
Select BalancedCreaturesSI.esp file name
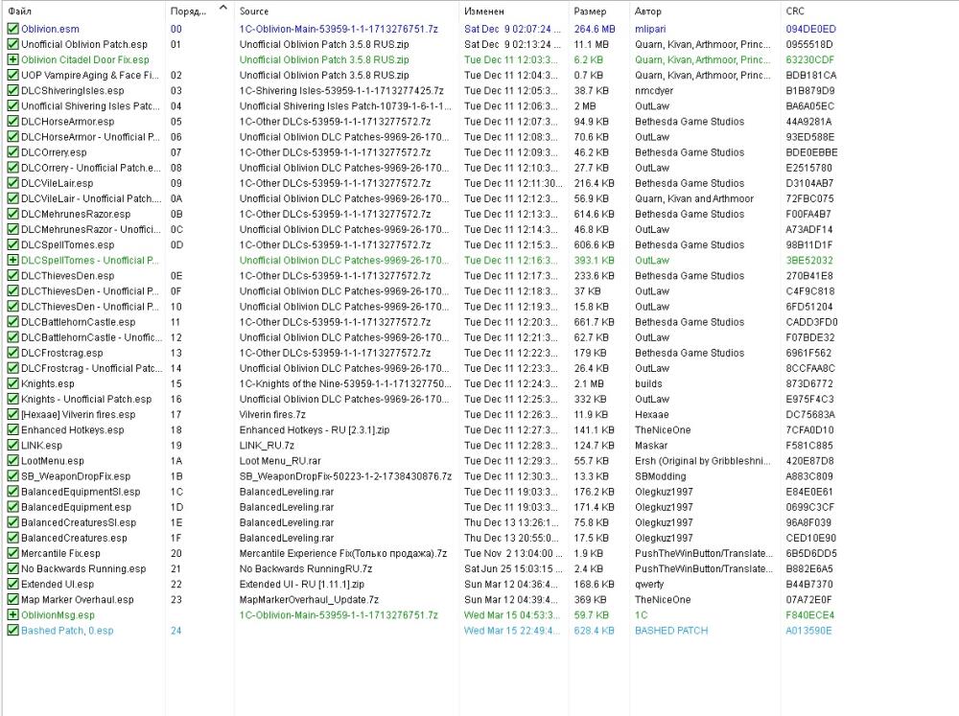(x=79, y=522)
